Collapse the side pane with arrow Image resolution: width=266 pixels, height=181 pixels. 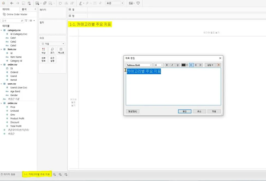[35, 9]
